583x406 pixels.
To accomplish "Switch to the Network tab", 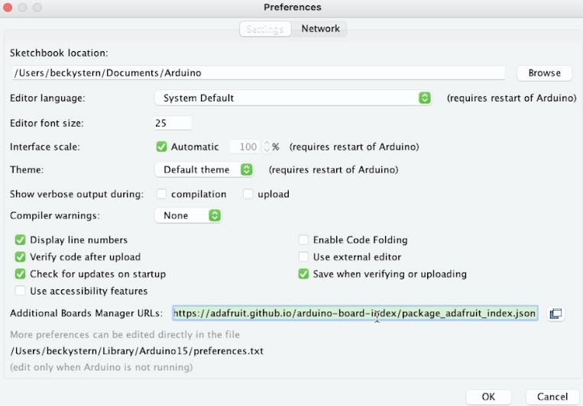I will pos(320,29).
